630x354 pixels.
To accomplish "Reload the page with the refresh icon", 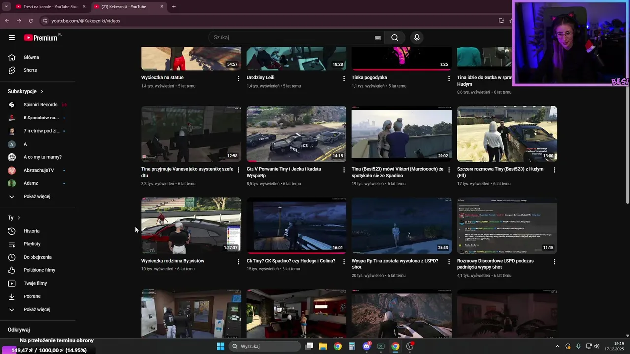I will click(x=31, y=21).
